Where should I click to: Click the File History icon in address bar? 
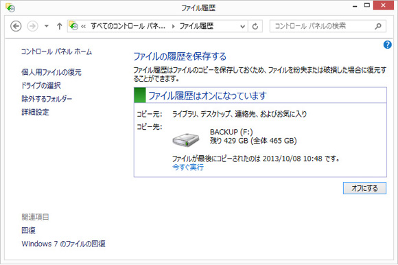point(73,25)
